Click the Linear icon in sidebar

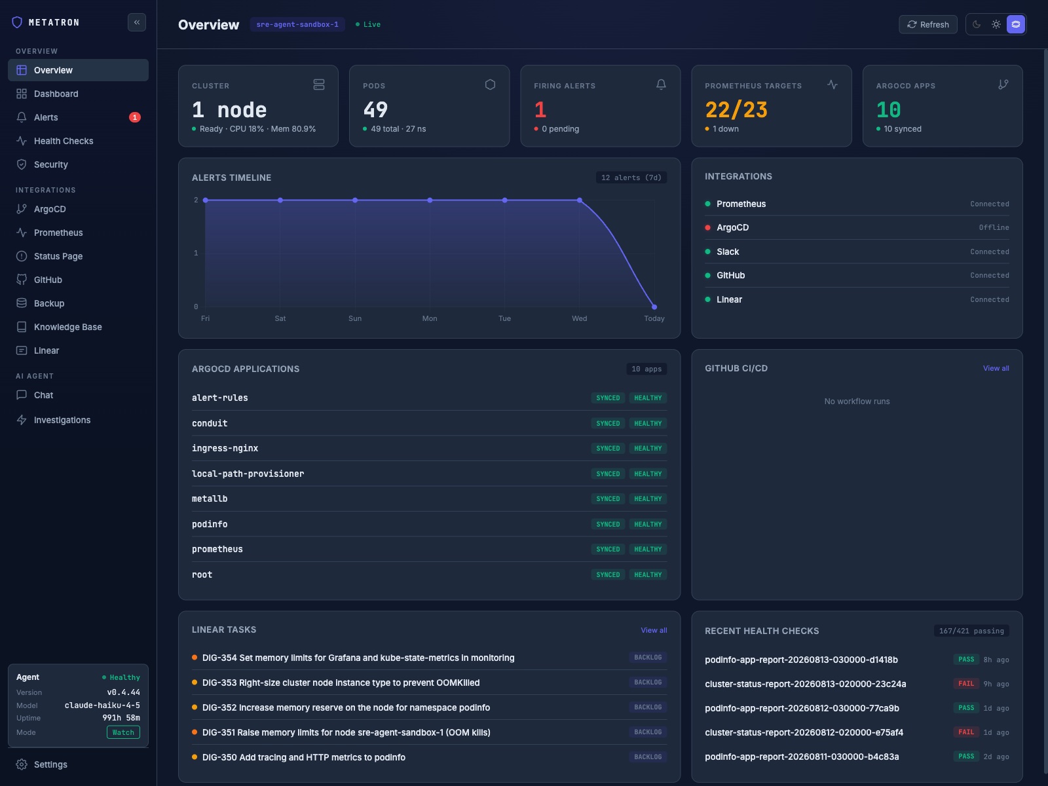pyautogui.click(x=22, y=350)
